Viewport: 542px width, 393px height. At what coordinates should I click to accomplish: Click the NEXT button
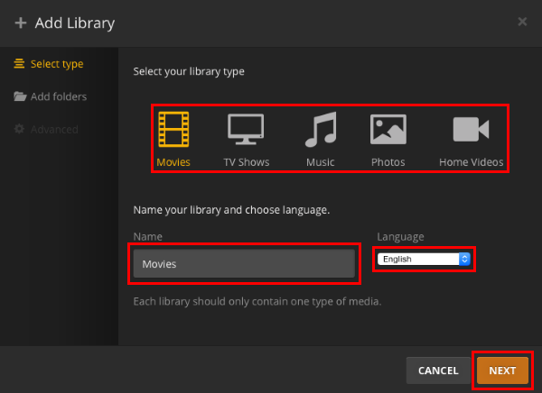click(x=502, y=370)
